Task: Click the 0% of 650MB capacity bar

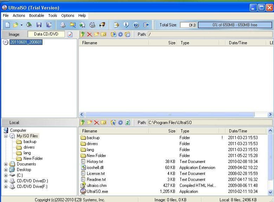Action: (235, 25)
